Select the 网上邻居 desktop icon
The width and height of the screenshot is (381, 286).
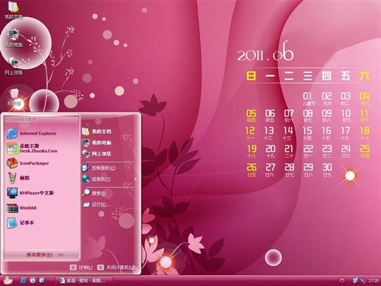tap(13, 66)
